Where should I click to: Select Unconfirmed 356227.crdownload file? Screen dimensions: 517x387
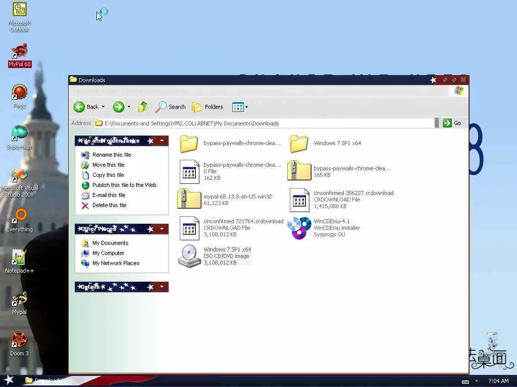tap(342, 200)
